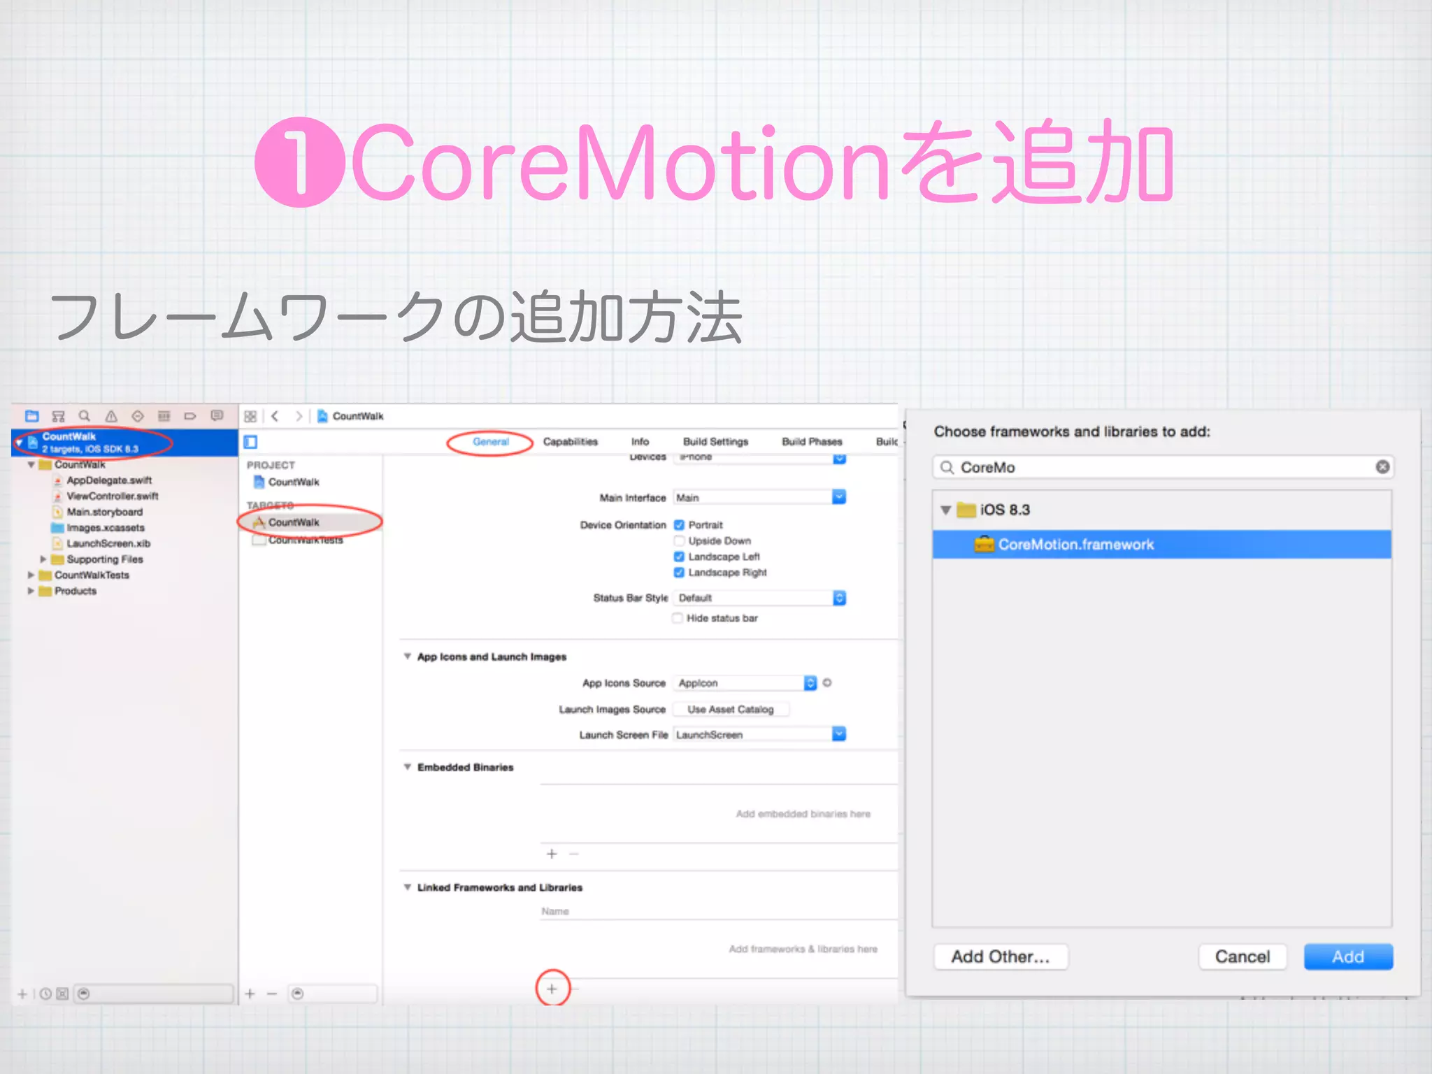Toggle the Landscape Right checkbox
Image resolution: width=1432 pixels, height=1074 pixels.
(x=678, y=573)
